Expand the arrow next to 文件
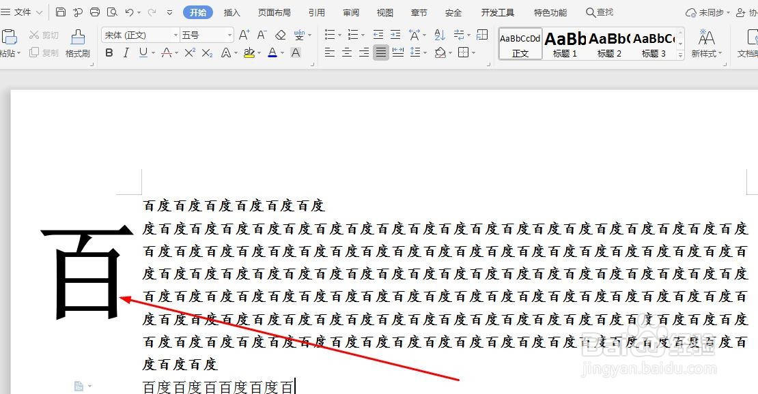The height and width of the screenshot is (394, 758). coord(39,12)
